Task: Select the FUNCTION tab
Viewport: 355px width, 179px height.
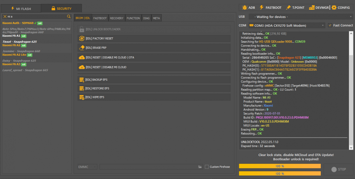Action: coord(133,18)
